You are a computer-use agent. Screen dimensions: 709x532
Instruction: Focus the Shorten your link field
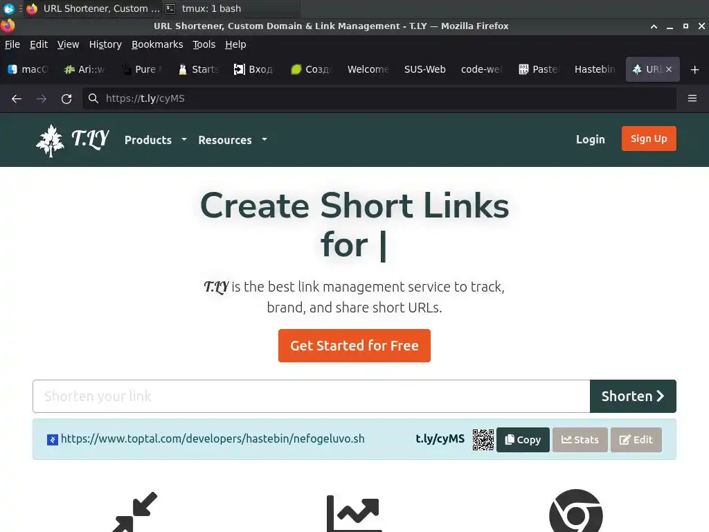coord(311,396)
